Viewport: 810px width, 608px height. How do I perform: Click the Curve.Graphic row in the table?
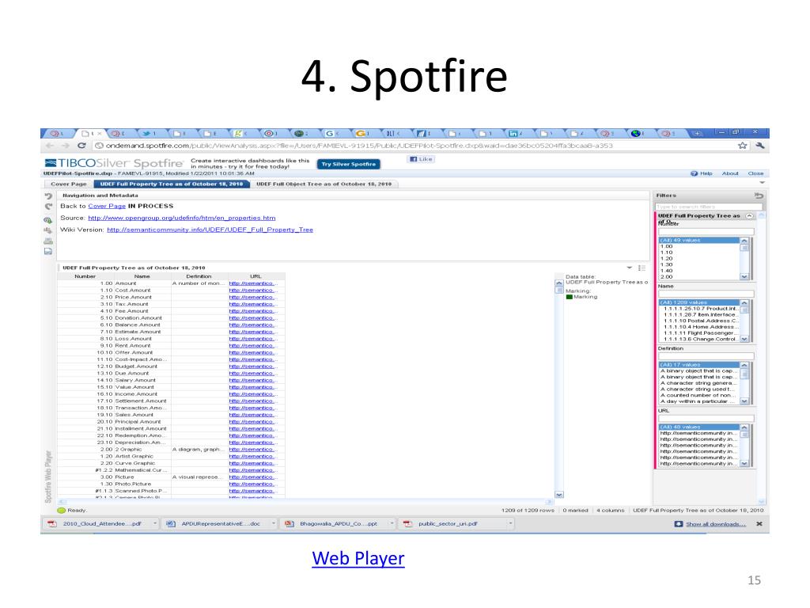(x=172, y=463)
